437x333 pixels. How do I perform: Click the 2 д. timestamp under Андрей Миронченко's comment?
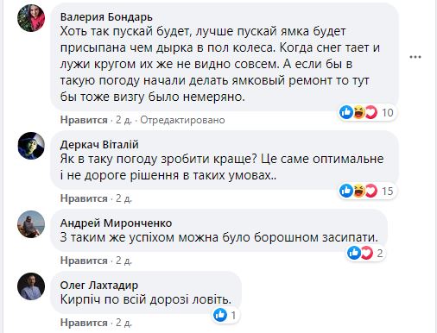pos(123,261)
